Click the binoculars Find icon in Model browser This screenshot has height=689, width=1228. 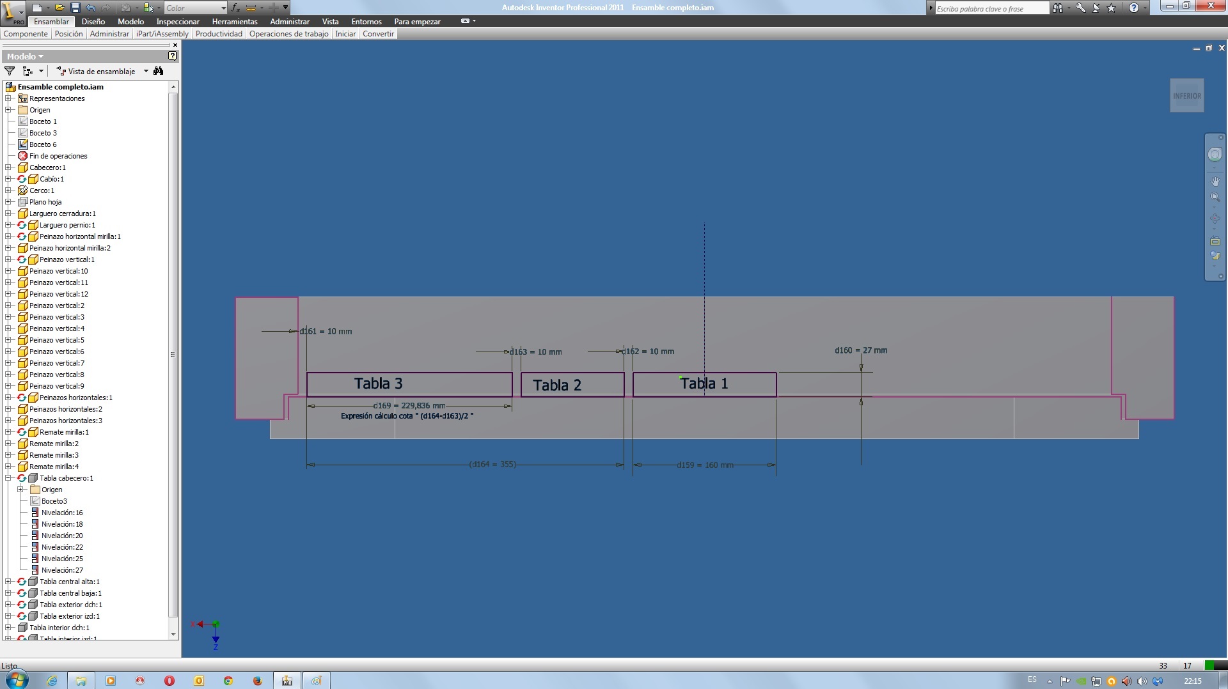pos(158,71)
